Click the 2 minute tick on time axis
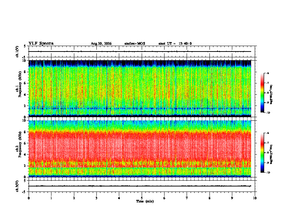 (x=74, y=198)
